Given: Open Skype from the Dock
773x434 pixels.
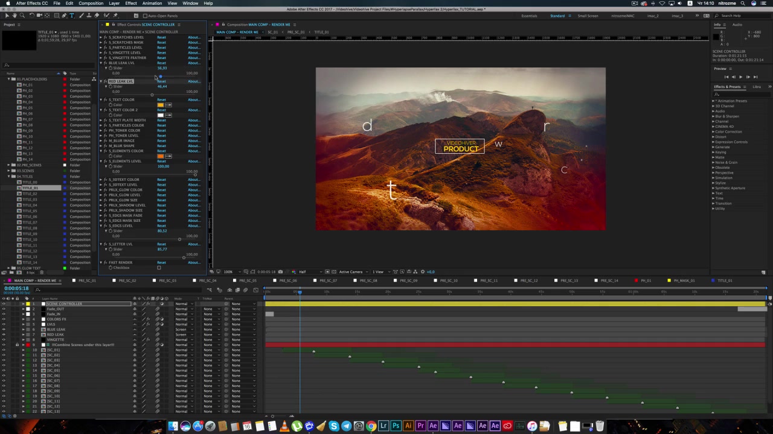Looking at the screenshot, I should click(333, 426).
